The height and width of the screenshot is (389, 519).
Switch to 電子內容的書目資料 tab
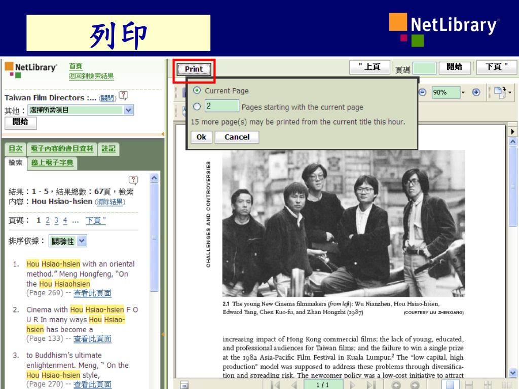pos(62,149)
